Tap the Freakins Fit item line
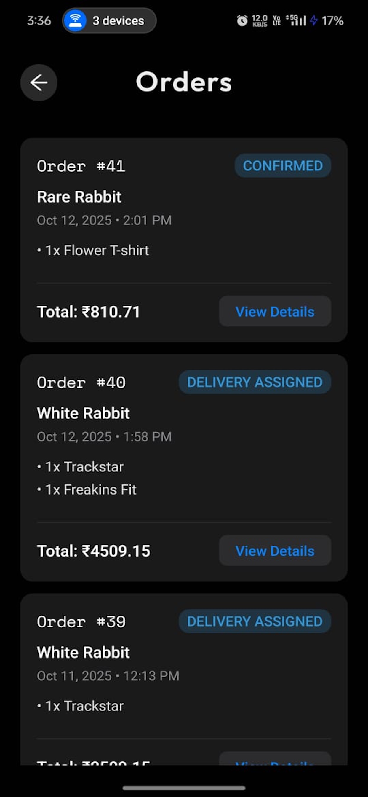Screen dimensions: 368x797 pyautogui.click(x=87, y=490)
